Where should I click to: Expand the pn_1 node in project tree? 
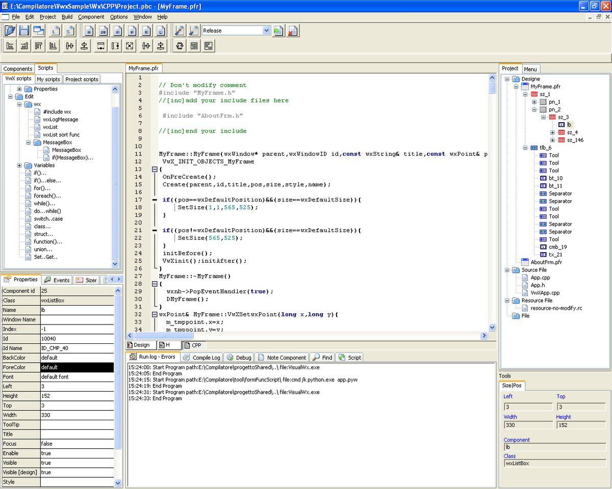click(534, 102)
